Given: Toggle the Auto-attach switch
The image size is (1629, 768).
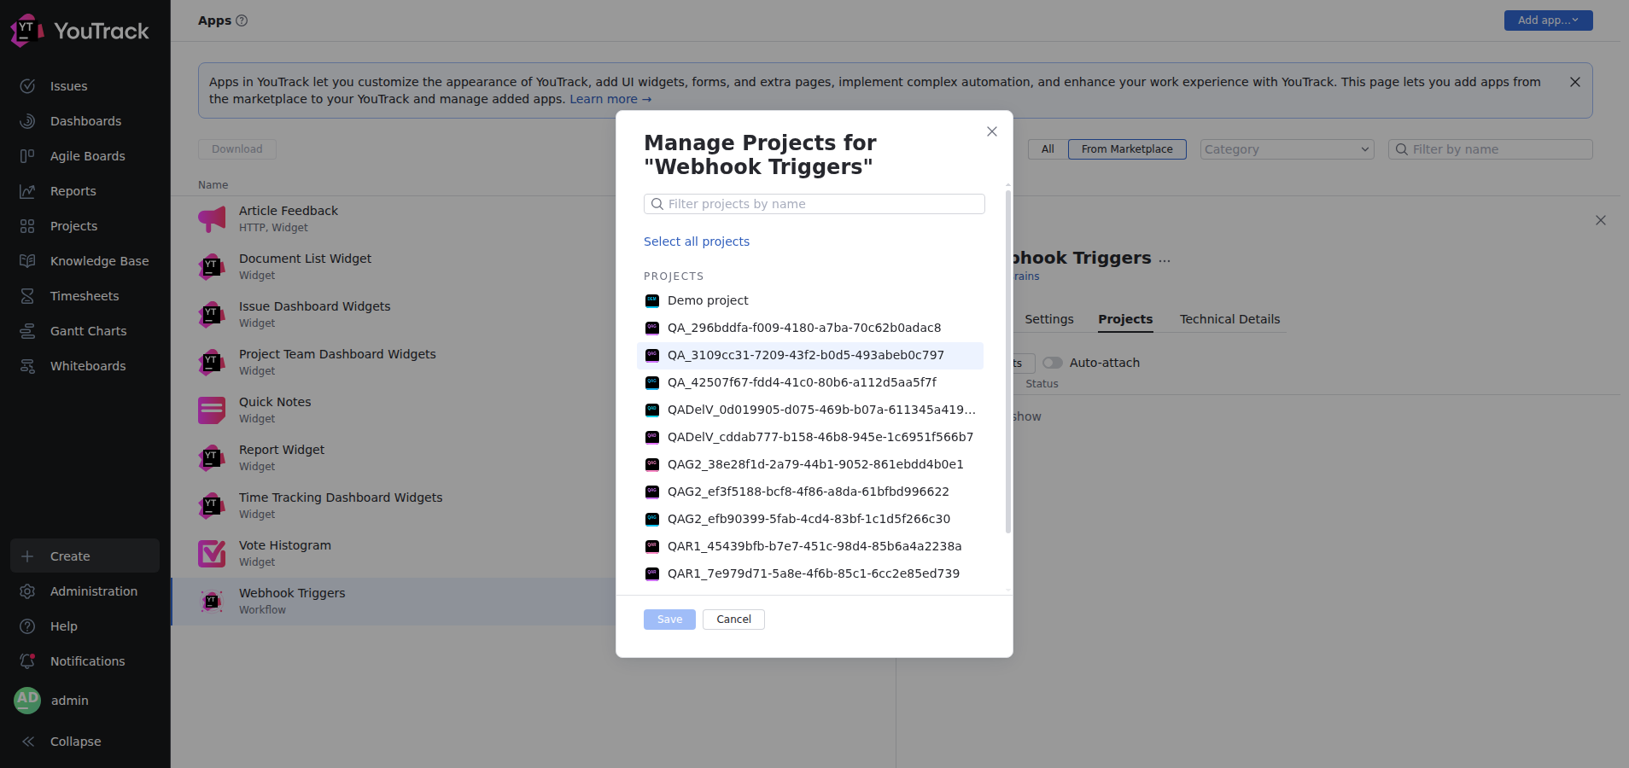Looking at the screenshot, I should coord(1052,363).
